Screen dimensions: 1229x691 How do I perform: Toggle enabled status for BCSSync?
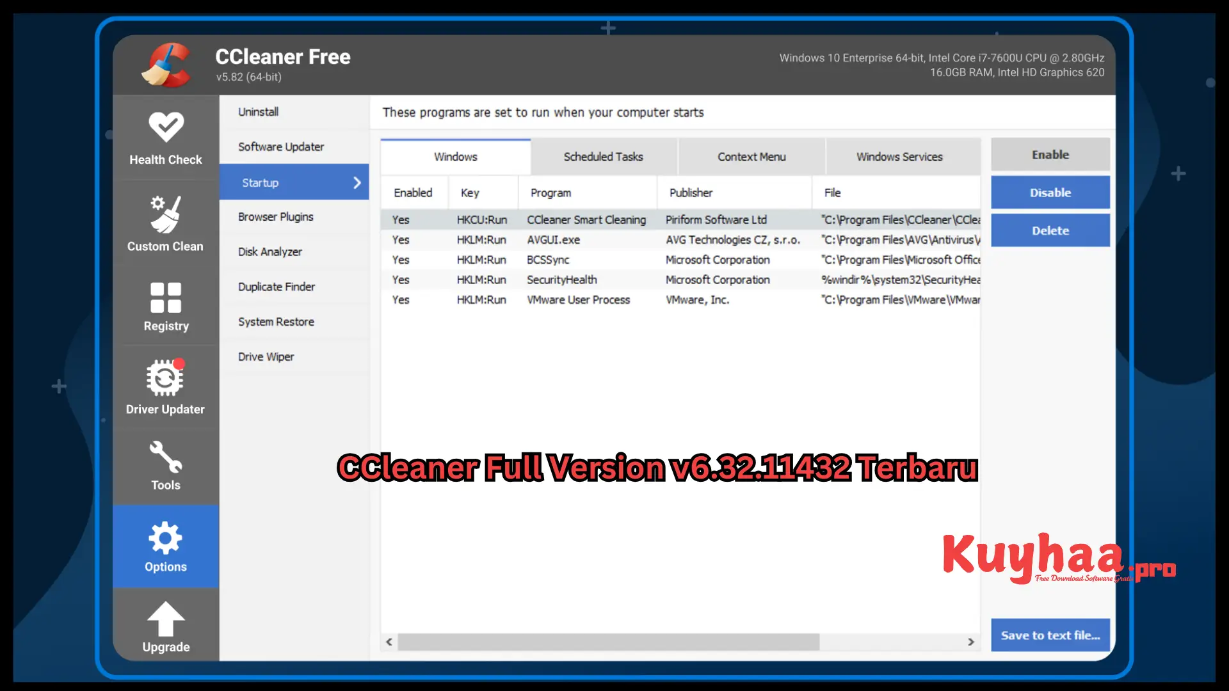(x=401, y=259)
